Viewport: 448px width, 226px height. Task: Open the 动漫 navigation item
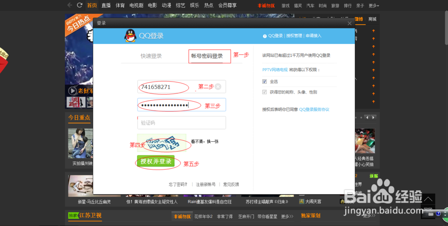tap(167, 5)
